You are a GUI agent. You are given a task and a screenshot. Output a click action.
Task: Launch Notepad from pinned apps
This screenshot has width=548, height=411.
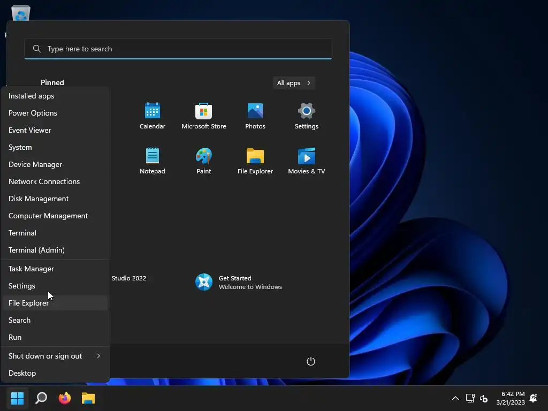(x=153, y=161)
